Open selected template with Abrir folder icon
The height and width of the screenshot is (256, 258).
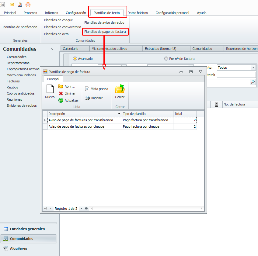click(61, 86)
